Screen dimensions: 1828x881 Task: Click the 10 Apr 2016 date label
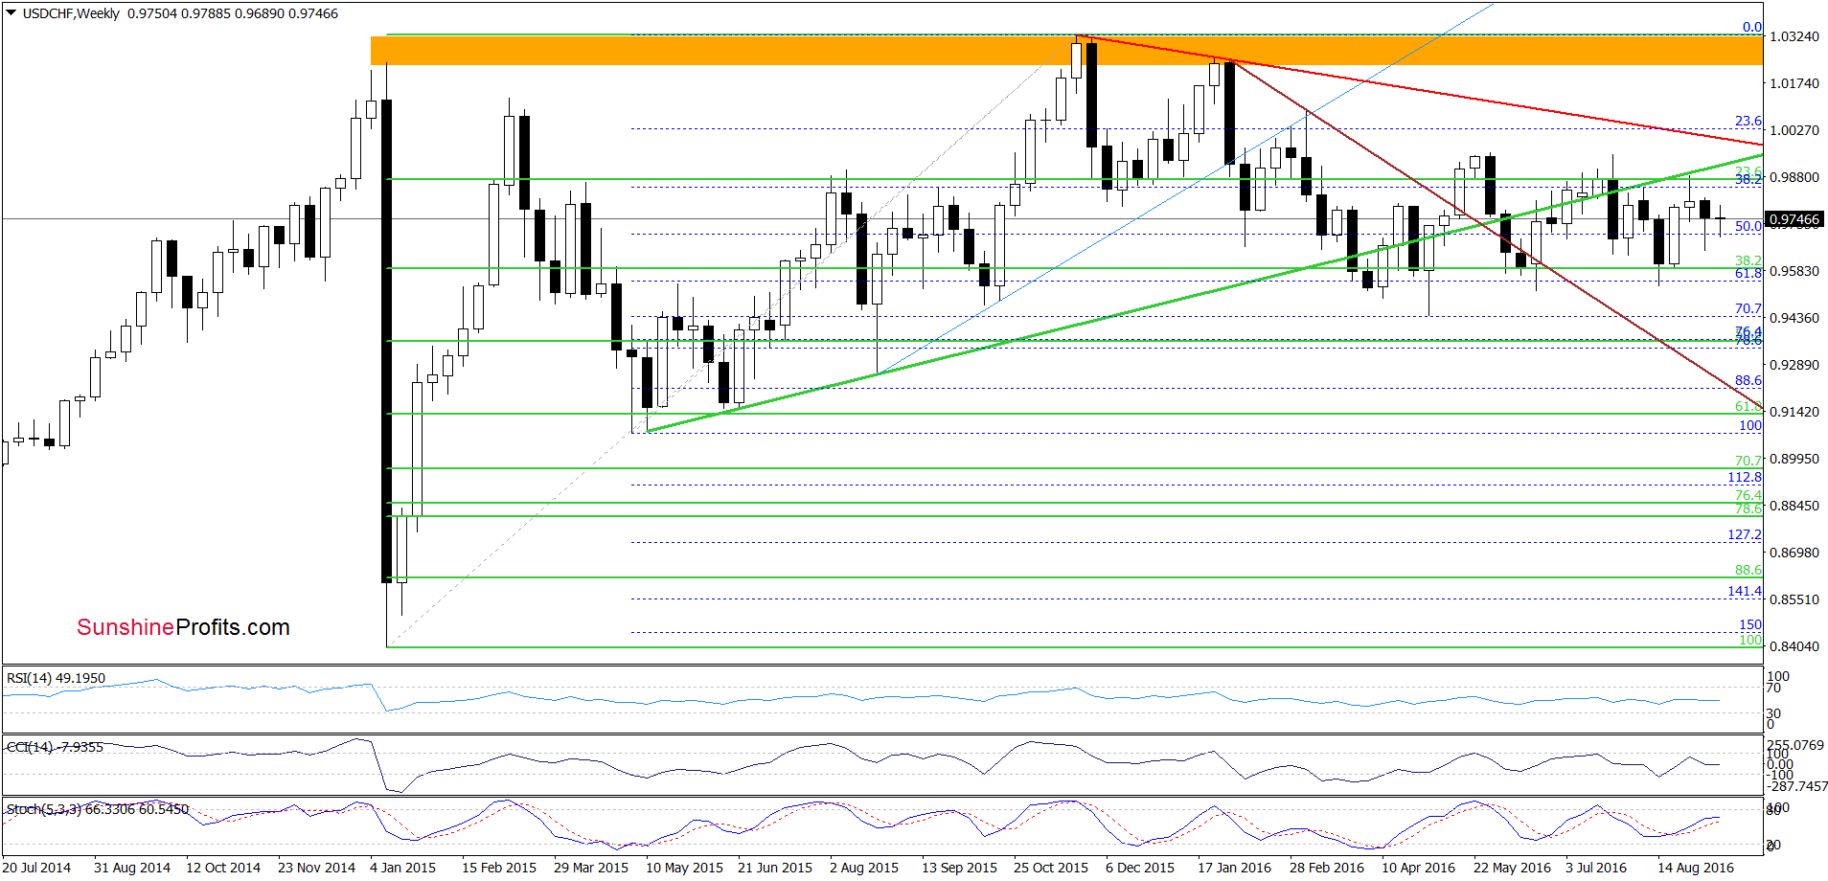pos(1418,868)
